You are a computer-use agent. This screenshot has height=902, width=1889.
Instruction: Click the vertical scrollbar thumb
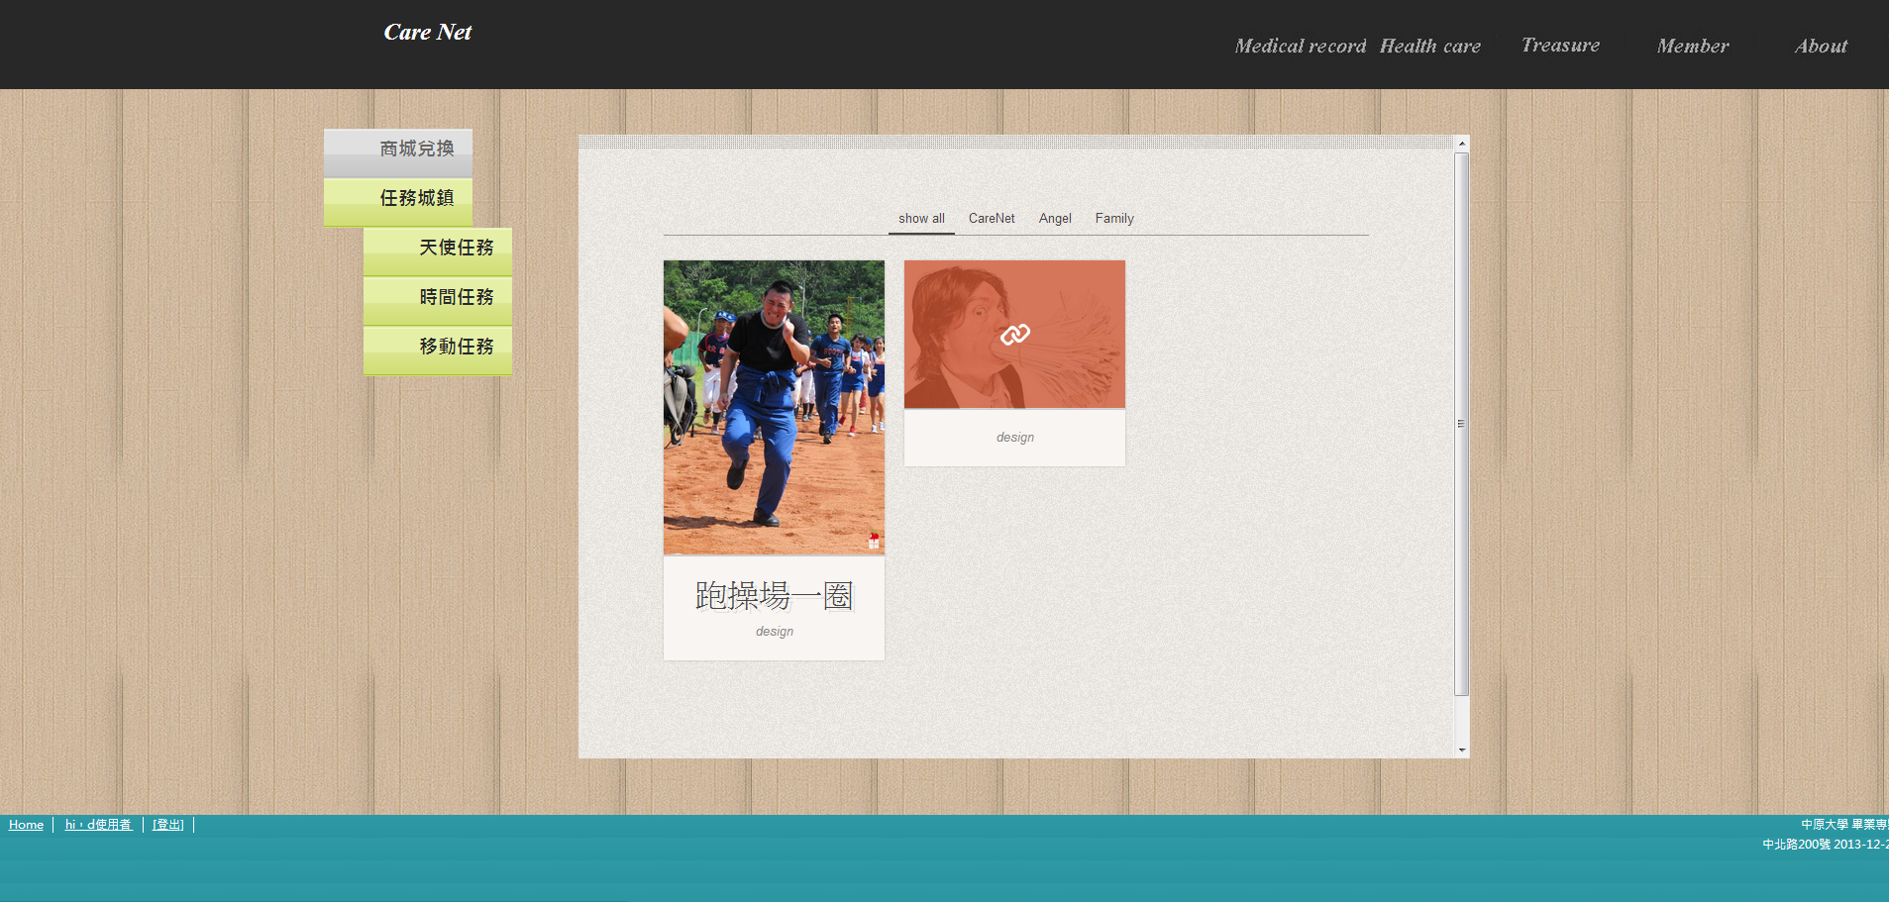pyautogui.click(x=1461, y=424)
